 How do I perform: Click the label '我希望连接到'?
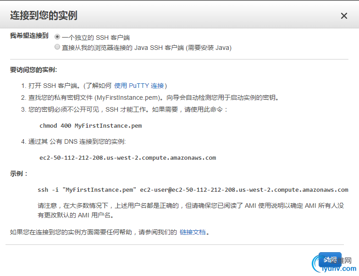29,36
